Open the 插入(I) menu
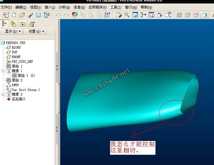 (50, 7)
